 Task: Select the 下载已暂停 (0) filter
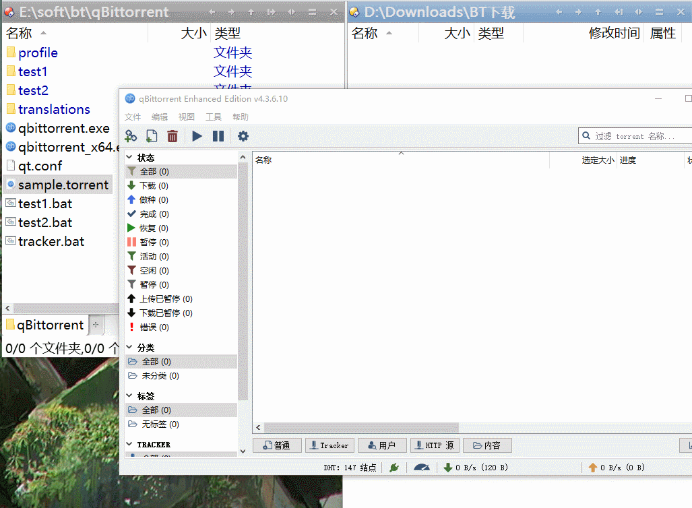click(x=181, y=313)
